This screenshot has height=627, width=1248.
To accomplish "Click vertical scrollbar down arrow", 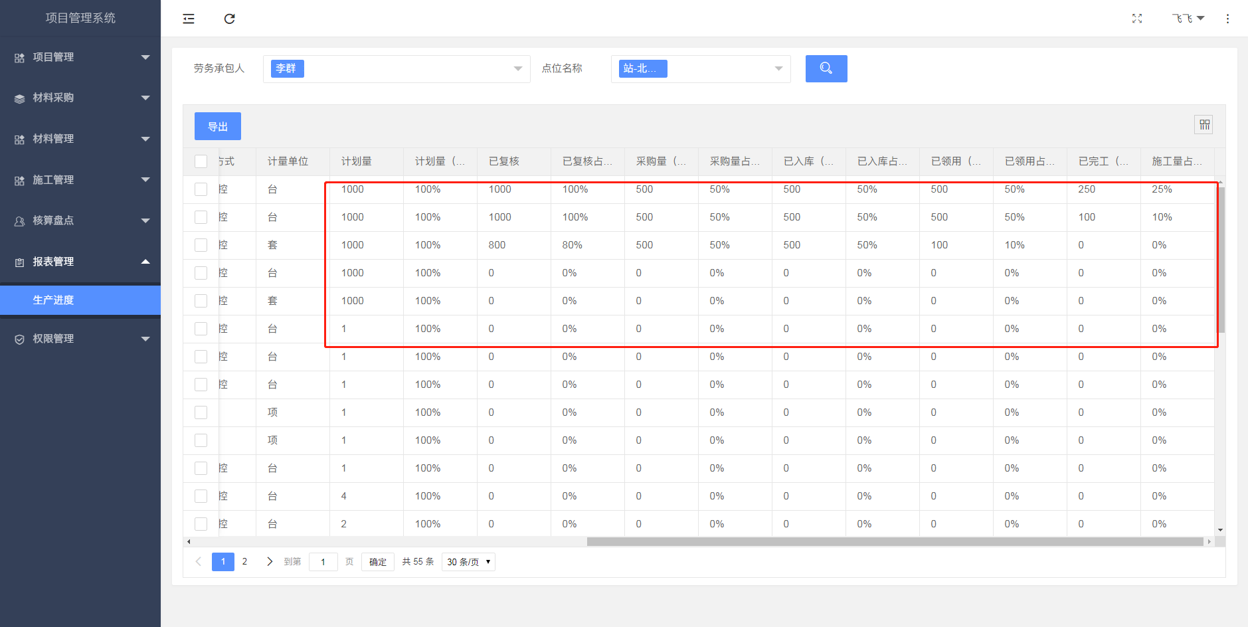I will pyautogui.click(x=1220, y=530).
